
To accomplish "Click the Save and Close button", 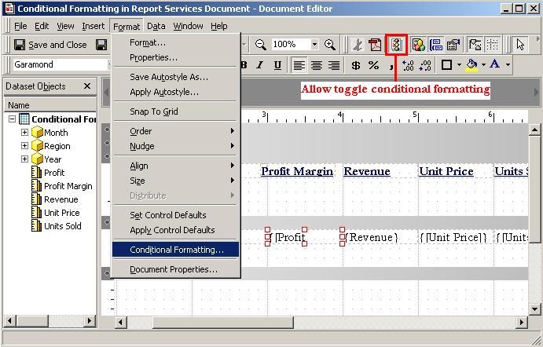I will click(50, 45).
